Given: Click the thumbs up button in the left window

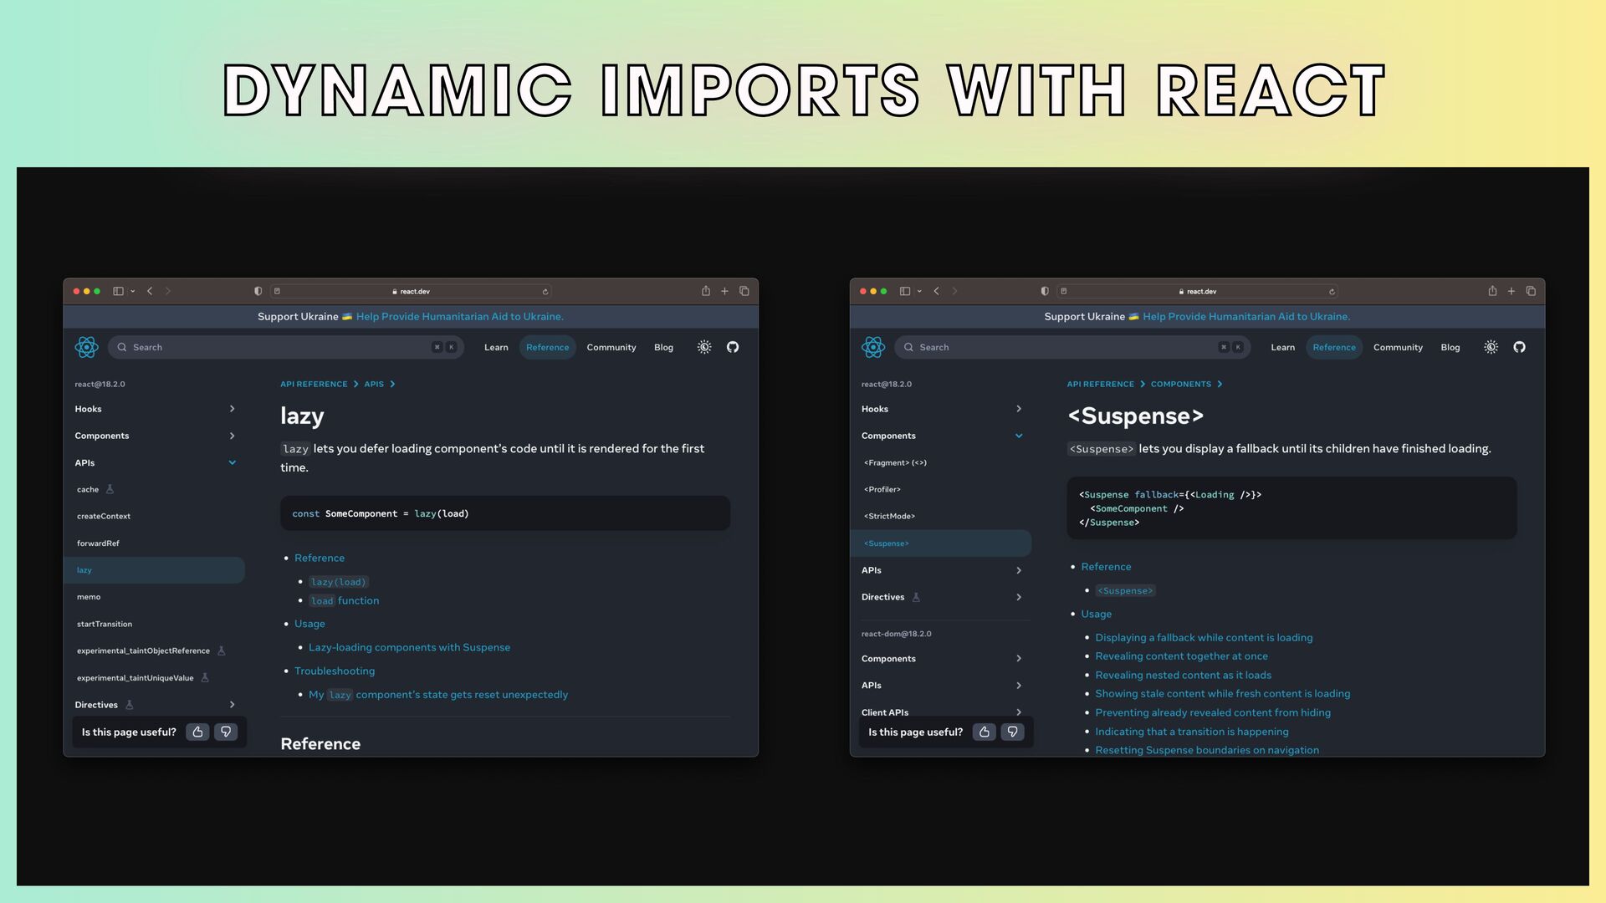Looking at the screenshot, I should [197, 732].
